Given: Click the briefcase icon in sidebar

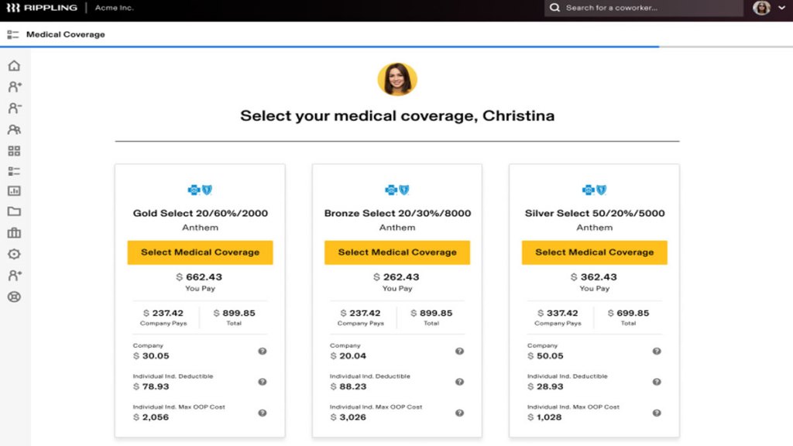Looking at the screenshot, I should point(14,232).
